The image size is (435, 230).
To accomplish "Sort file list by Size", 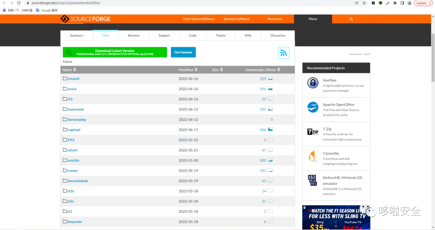I will click(217, 70).
